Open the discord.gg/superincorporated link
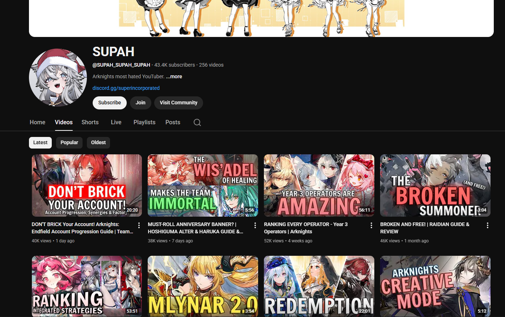 pyautogui.click(x=126, y=88)
